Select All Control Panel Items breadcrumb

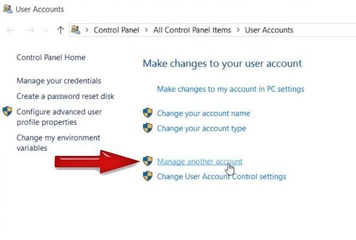pyautogui.click(x=192, y=30)
